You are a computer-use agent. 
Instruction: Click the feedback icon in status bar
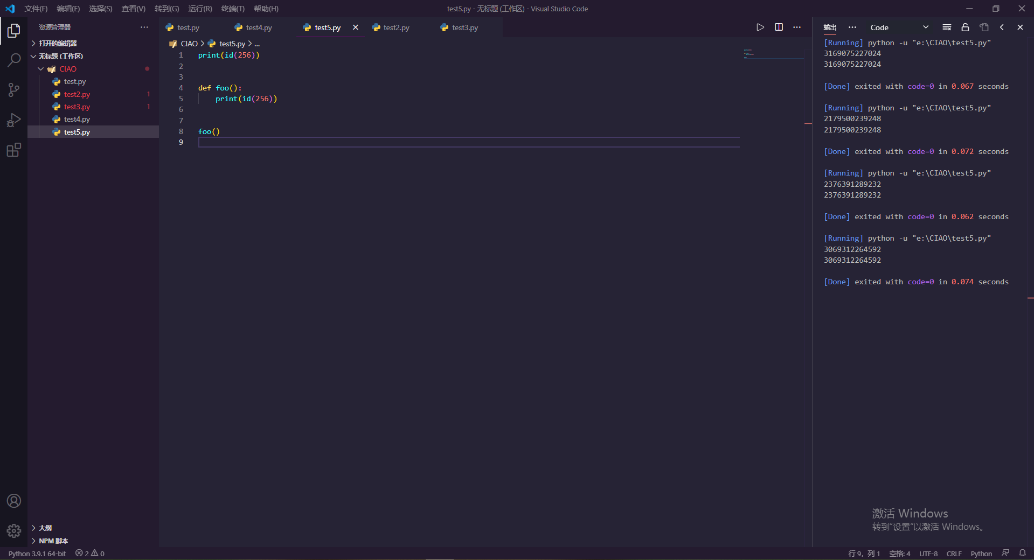coord(1005,554)
